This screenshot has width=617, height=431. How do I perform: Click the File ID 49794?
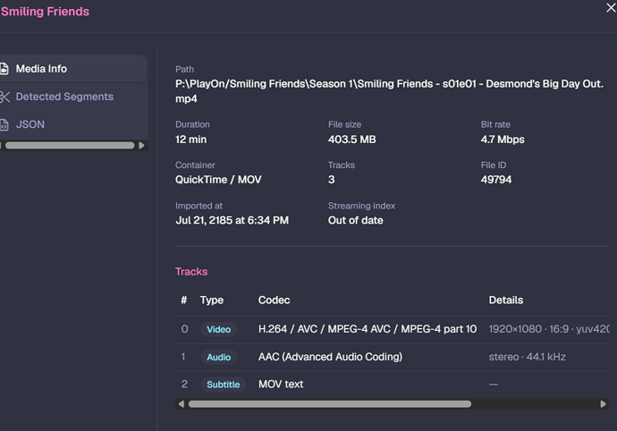point(496,180)
